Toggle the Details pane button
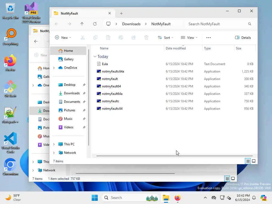 pyautogui.click(x=243, y=38)
